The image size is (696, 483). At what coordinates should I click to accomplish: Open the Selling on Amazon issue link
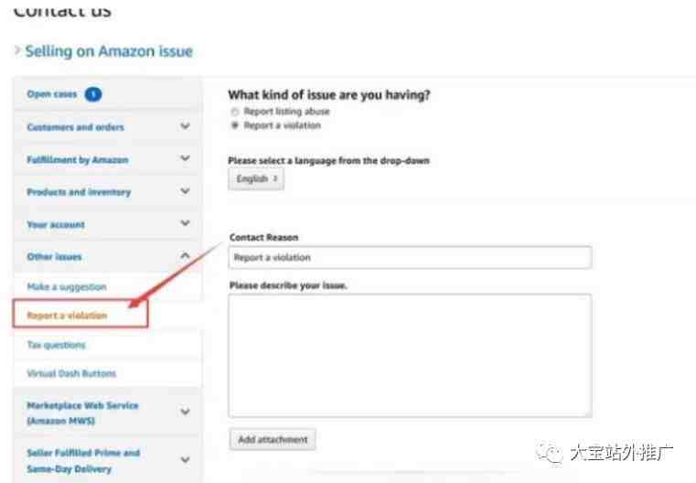[109, 51]
